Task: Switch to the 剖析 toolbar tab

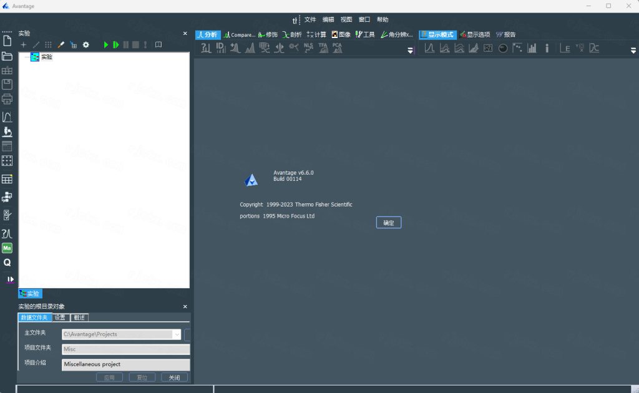Action: 292,34
